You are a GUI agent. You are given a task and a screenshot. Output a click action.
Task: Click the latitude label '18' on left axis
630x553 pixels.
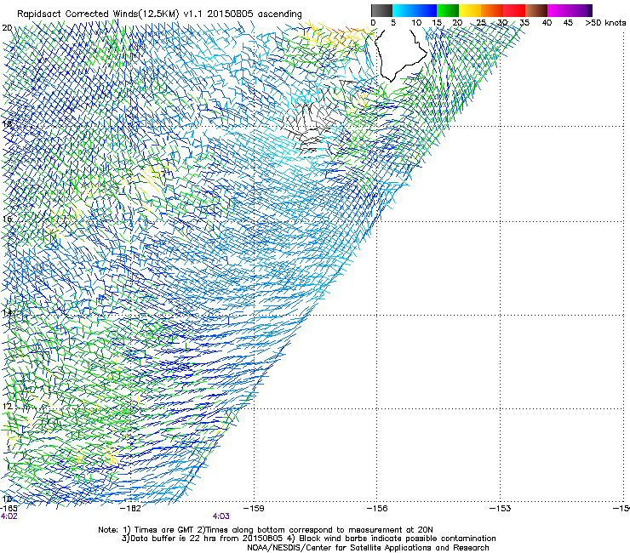7,123
